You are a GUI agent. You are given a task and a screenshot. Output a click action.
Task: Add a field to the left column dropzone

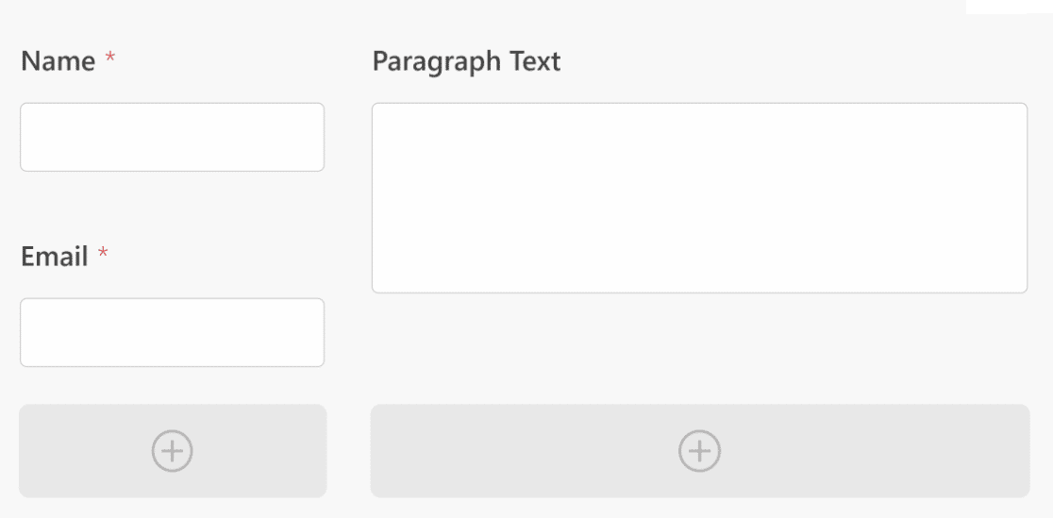(x=173, y=451)
